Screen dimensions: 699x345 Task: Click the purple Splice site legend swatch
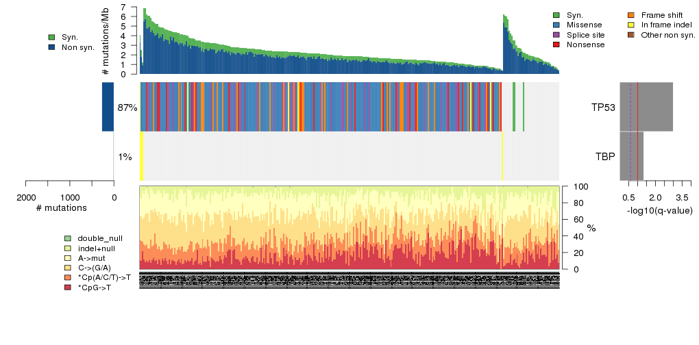point(556,34)
